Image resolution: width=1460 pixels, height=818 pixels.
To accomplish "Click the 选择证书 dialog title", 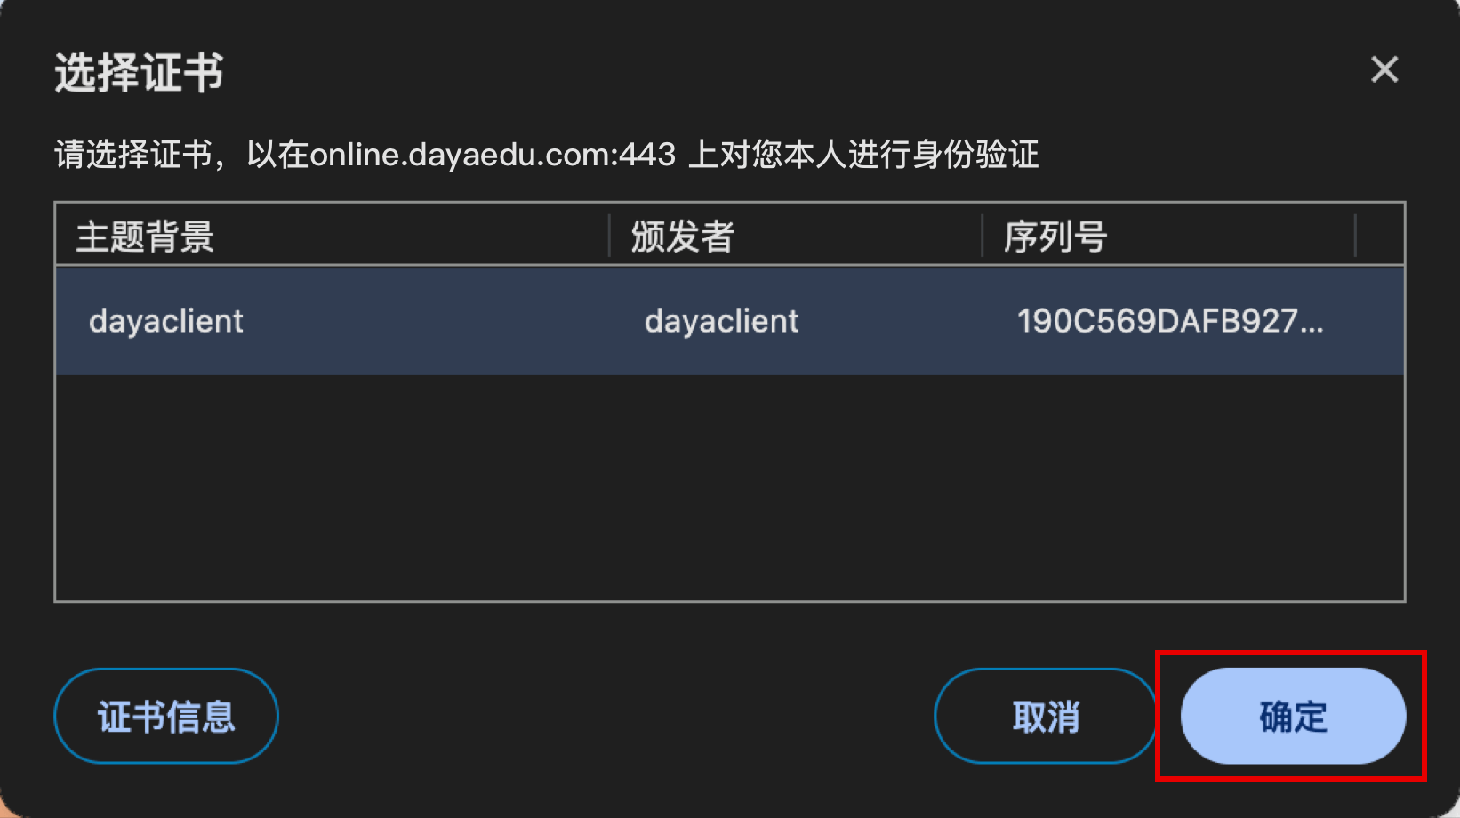I will [x=139, y=72].
